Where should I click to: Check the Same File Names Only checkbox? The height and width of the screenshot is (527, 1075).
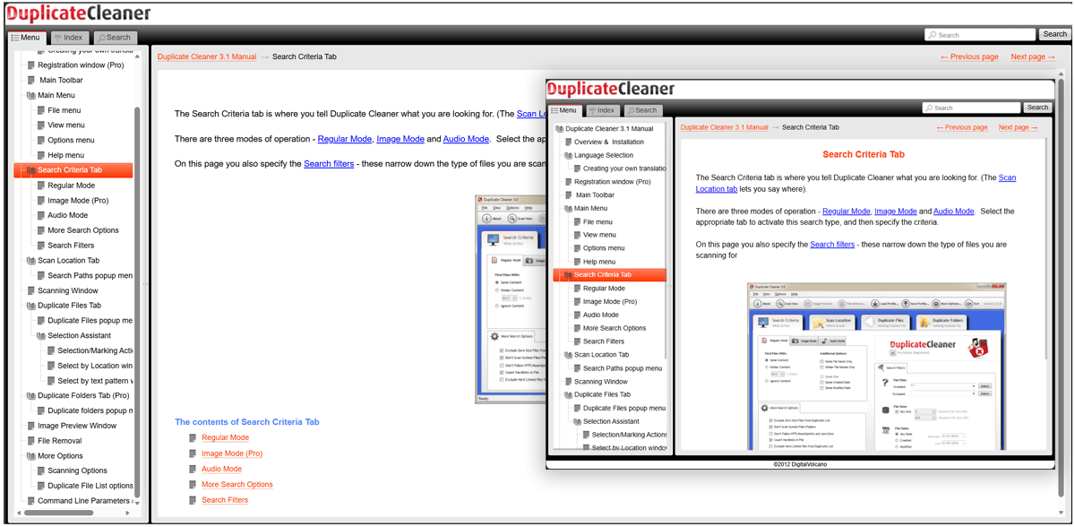pyautogui.click(x=821, y=362)
